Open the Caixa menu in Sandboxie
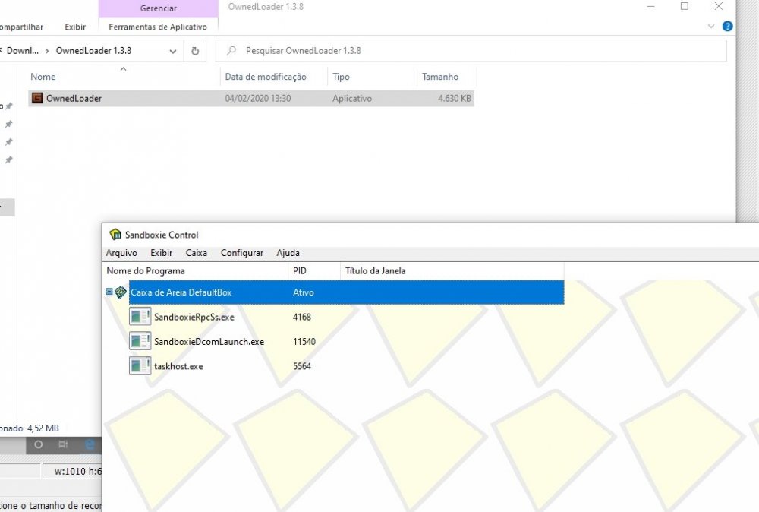Screen dimensions: 759x512 coord(196,253)
